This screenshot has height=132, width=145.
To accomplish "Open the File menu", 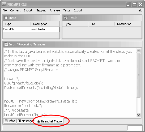I will click(x=5, y=10).
